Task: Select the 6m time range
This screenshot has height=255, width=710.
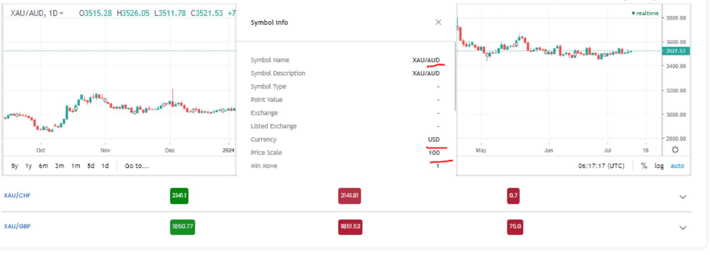Action: click(x=43, y=166)
